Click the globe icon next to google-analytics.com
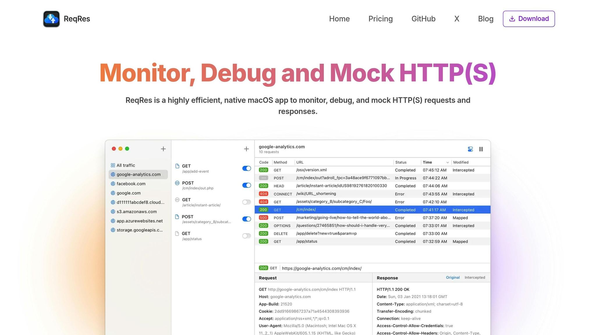Image resolution: width=596 pixels, height=335 pixels. 113,174
